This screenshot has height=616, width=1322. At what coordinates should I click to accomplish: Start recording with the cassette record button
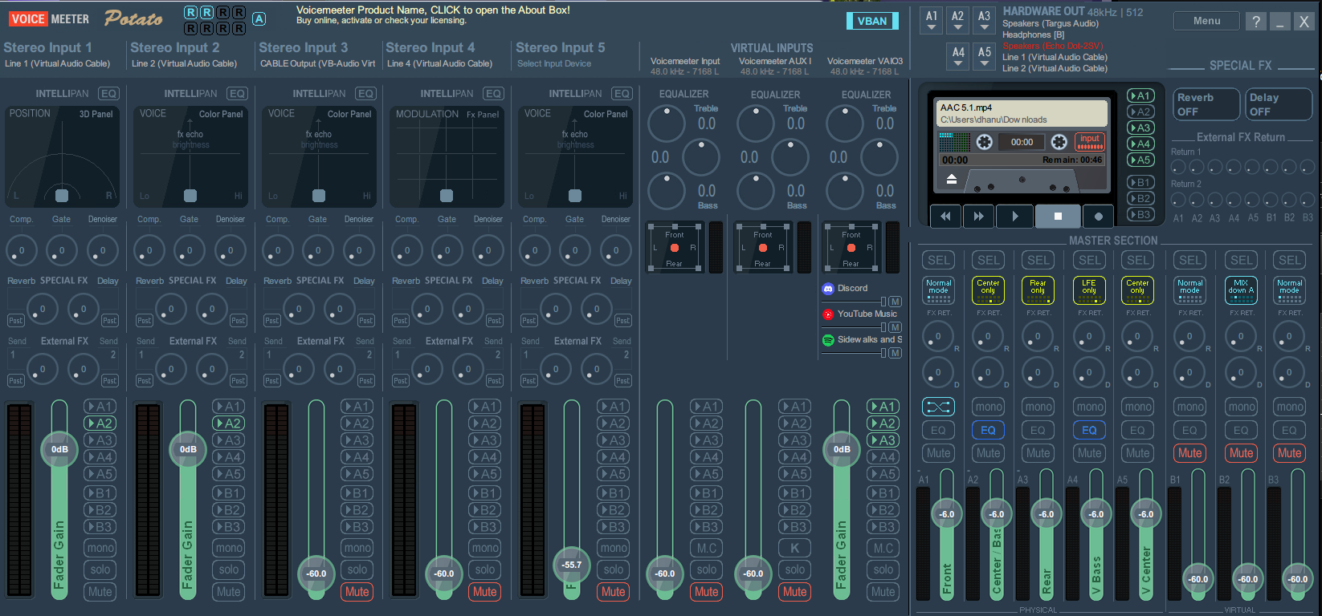(x=1098, y=216)
